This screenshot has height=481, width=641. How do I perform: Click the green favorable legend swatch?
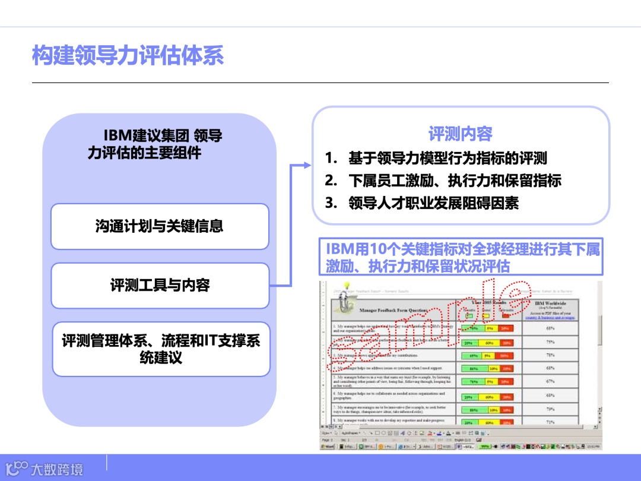coord(469,316)
